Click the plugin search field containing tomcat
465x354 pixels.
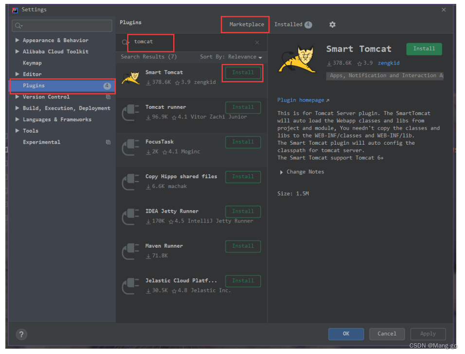(191, 43)
